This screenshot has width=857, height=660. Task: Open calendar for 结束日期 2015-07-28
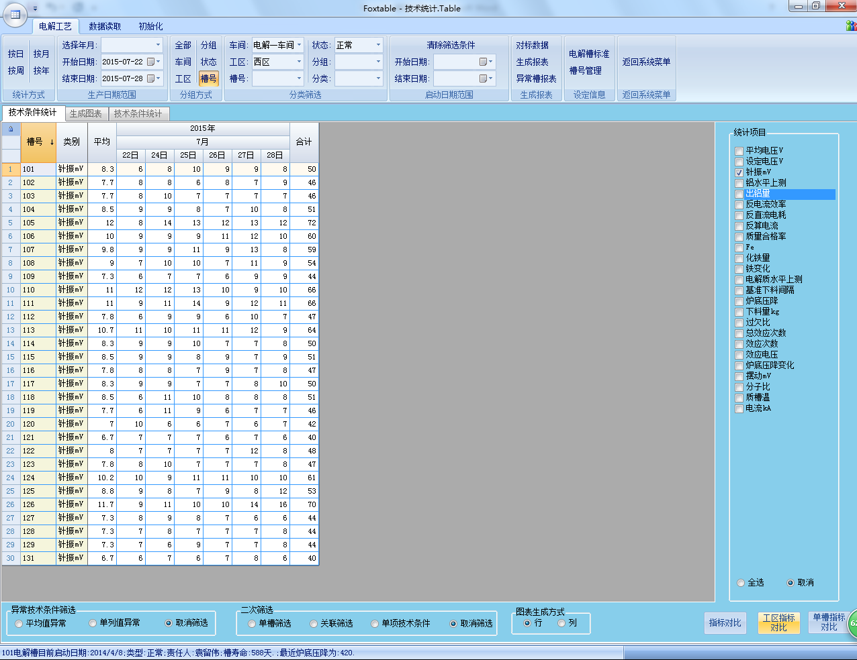tap(150, 78)
